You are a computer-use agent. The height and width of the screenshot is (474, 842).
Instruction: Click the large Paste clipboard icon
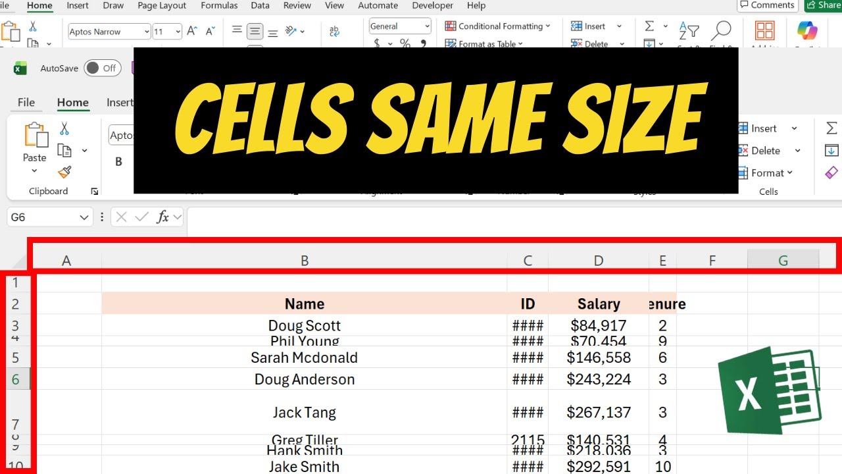pyautogui.click(x=36, y=134)
